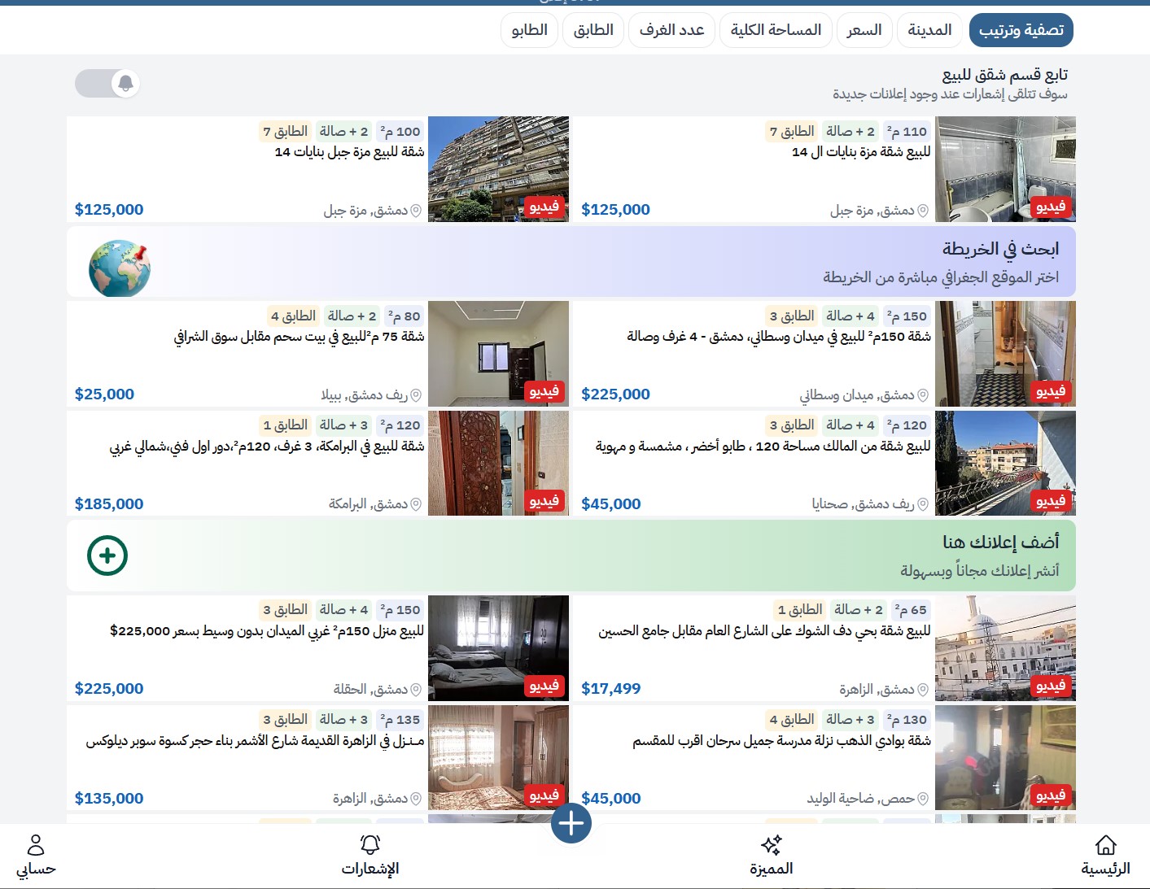1150x889 pixels.
Task: Open المساحة الكلية area filter dropdown
Action: pyautogui.click(x=776, y=30)
